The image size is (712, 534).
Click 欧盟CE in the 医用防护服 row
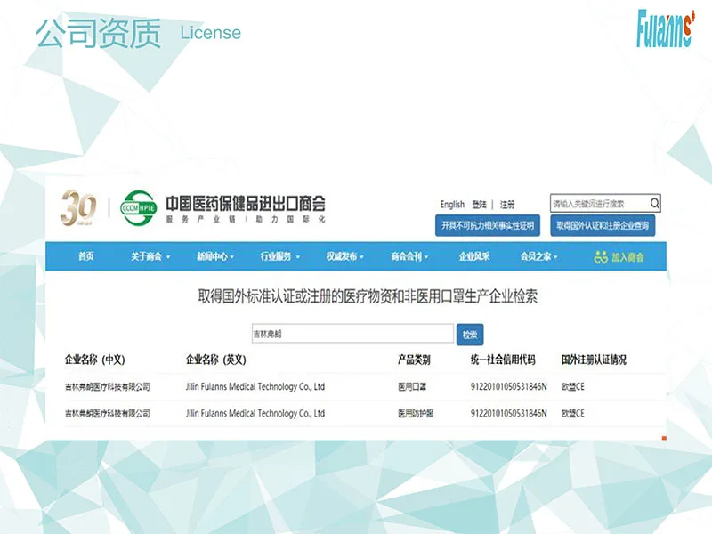pyautogui.click(x=573, y=413)
